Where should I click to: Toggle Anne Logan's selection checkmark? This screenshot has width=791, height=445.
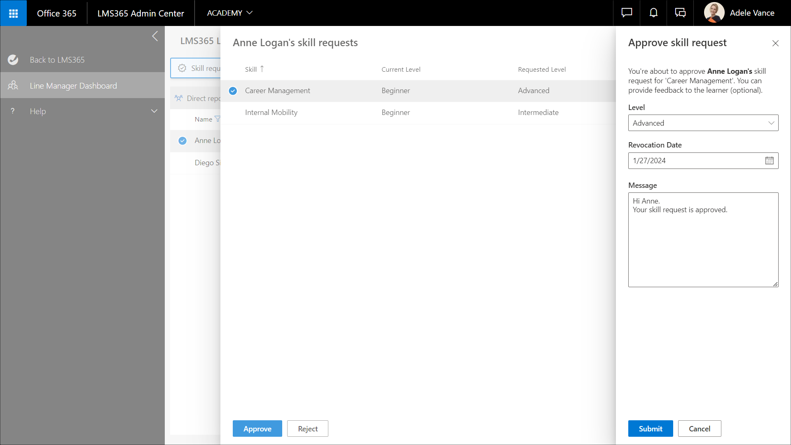click(x=183, y=141)
